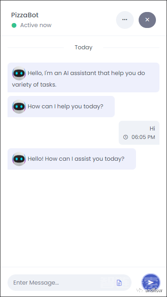The image size is (167, 297).
Task: Send the message with paper plane button
Action: pyautogui.click(x=151, y=283)
